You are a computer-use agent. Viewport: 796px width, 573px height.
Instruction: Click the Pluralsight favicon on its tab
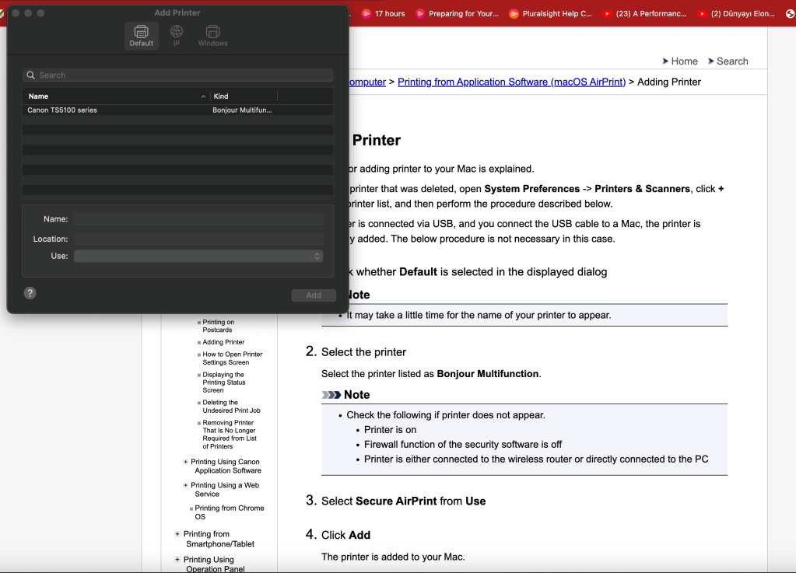[514, 14]
